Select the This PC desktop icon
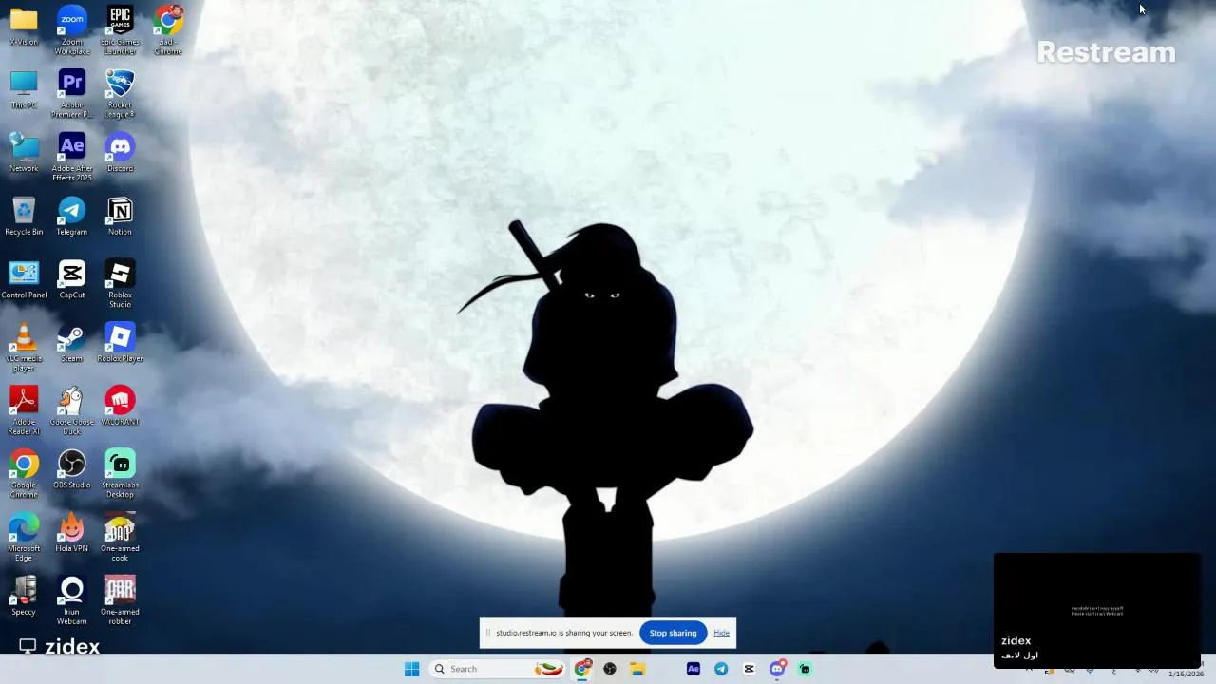 (24, 89)
